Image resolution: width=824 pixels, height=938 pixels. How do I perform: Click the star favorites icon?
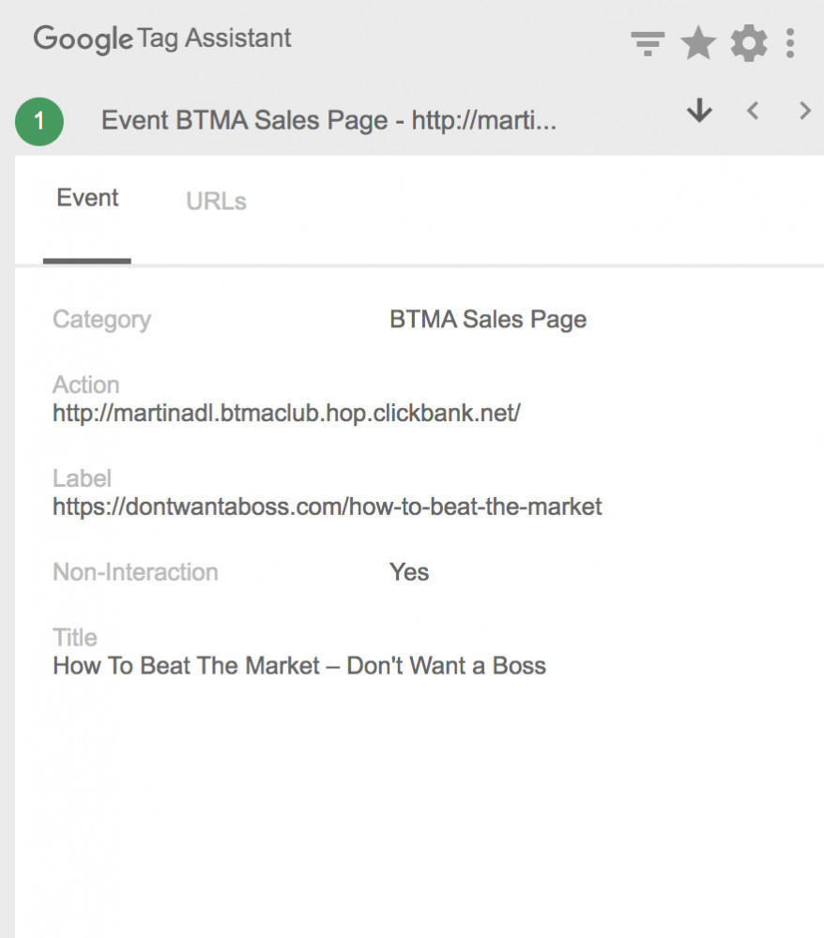pyautogui.click(x=698, y=43)
